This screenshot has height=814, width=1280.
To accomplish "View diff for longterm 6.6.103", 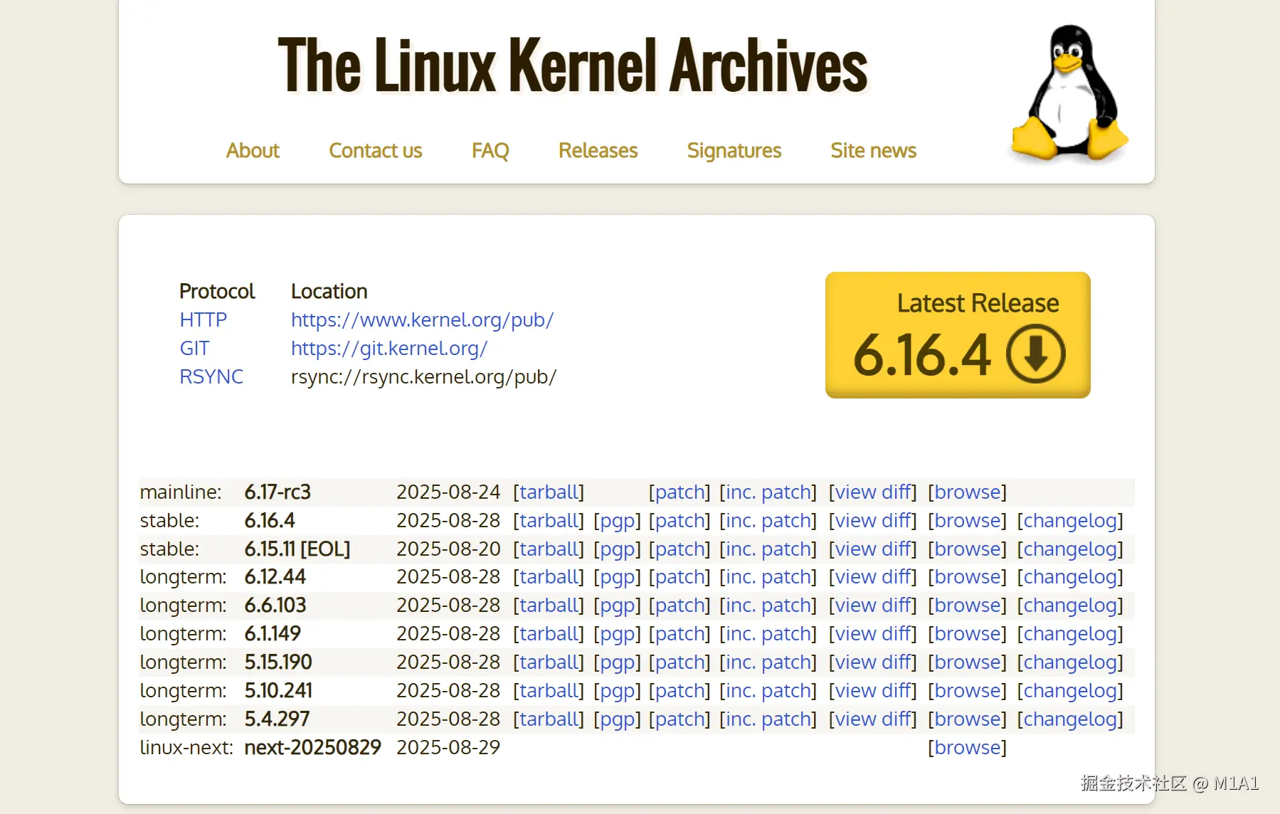I will [x=873, y=606].
